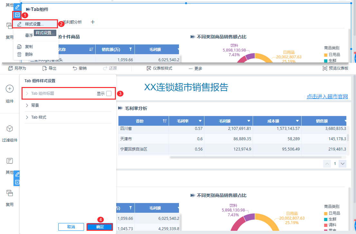Click the pencil edit icon beside Tab组件 title
Screen dimensions: 356x234
17,7
